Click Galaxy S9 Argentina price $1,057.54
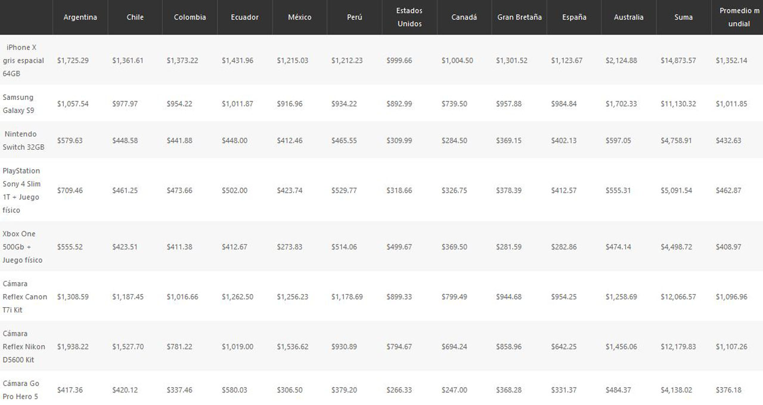 coord(73,104)
